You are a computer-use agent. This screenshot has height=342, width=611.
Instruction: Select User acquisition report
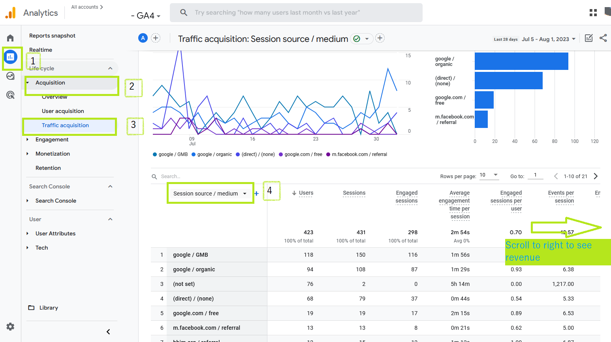coord(63,111)
